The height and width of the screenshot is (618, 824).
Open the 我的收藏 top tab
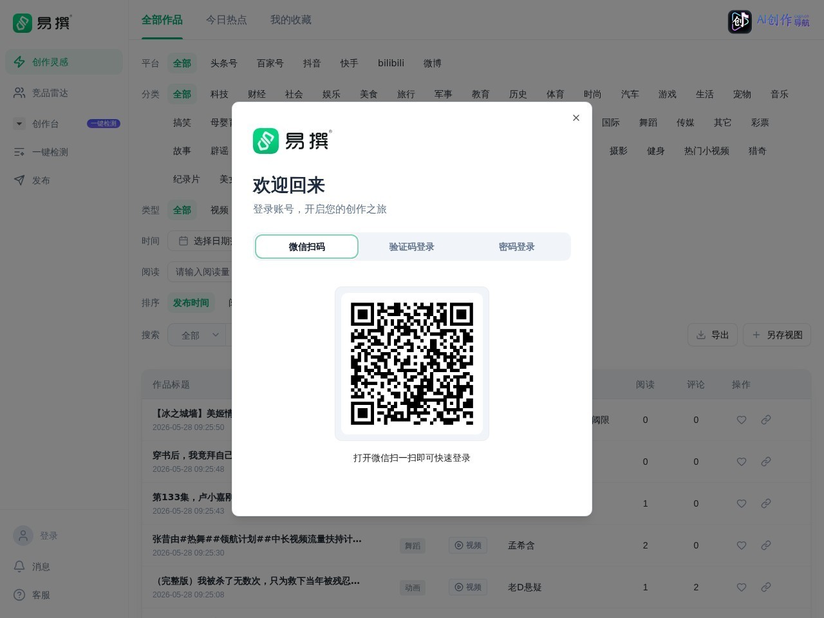tap(291, 20)
